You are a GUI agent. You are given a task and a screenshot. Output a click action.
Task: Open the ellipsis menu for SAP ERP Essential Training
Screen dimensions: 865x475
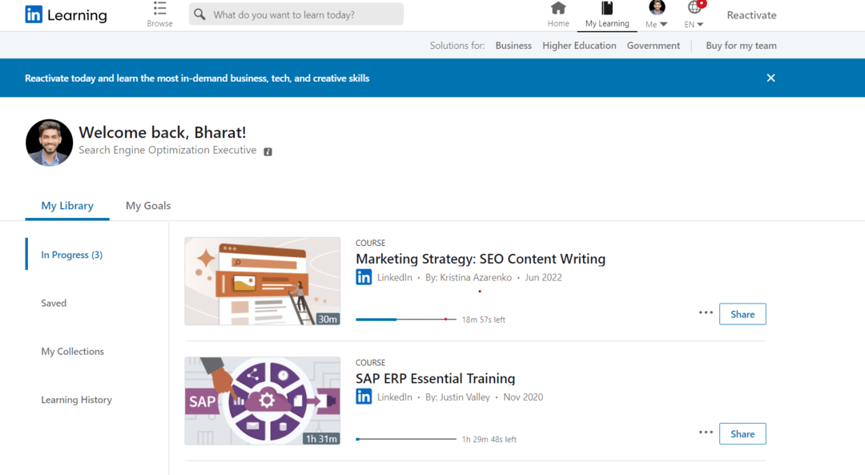pyautogui.click(x=705, y=433)
